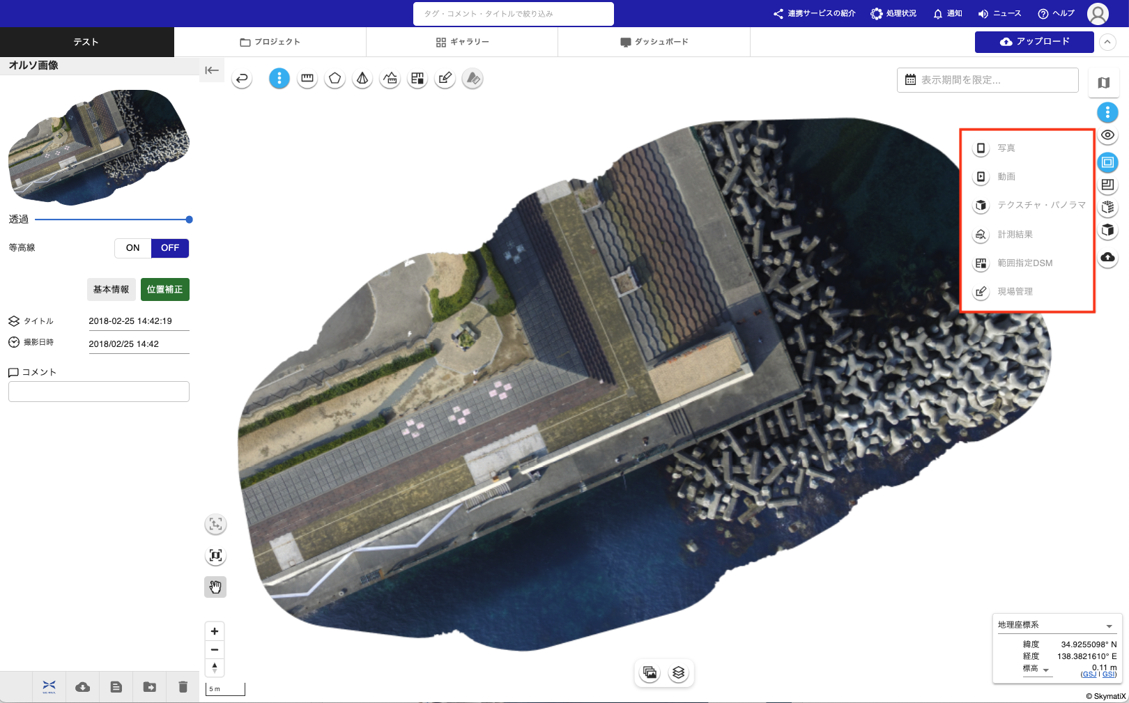Set contour lines to OFF

pos(170,248)
